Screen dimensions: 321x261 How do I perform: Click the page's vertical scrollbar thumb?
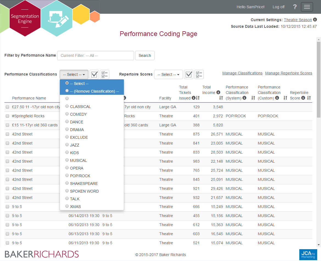click(319, 80)
